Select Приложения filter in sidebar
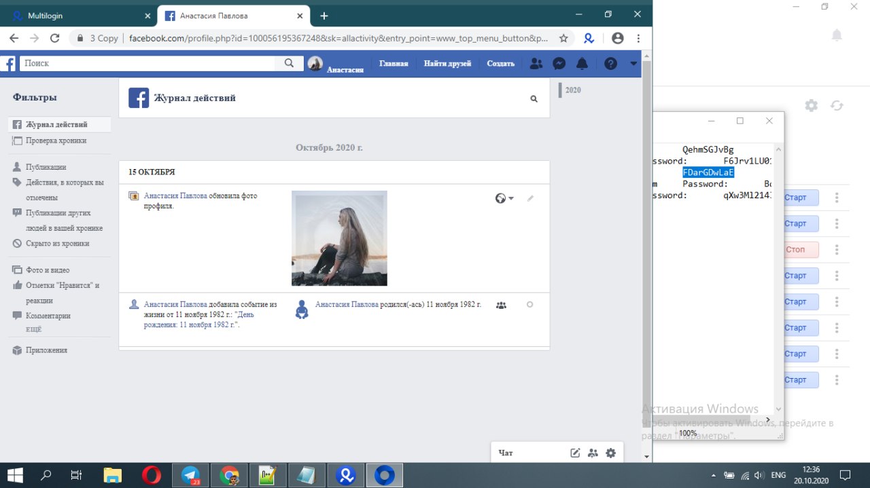The width and height of the screenshot is (870, 488). click(x=46, y=350)
